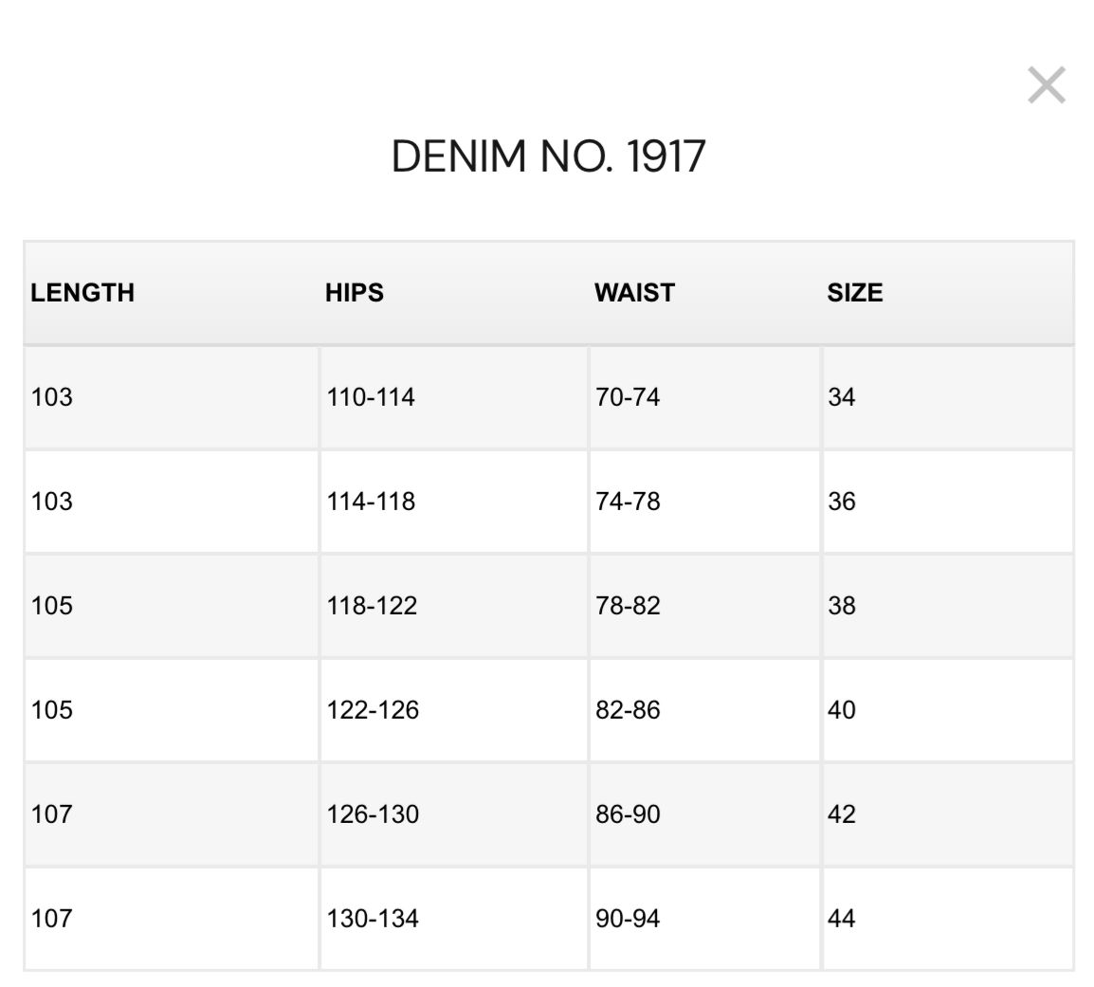The width and height of the screenshot is (1094, 987).
Task: Click the 90-94 waist value
Action: click(x=628, y=919)
